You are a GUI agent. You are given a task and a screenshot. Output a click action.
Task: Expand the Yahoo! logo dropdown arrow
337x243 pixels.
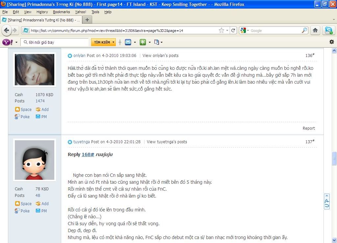pos(16,42)
